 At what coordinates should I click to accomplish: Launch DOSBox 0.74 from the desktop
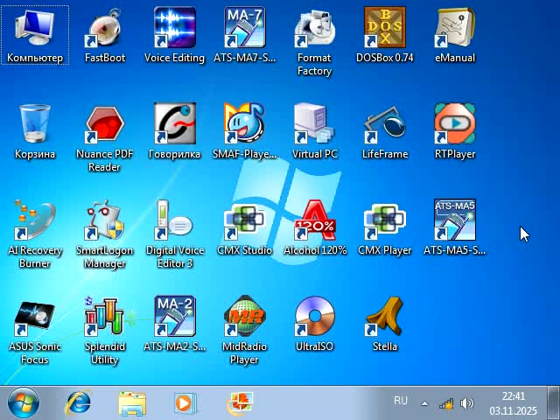[384, 30]
